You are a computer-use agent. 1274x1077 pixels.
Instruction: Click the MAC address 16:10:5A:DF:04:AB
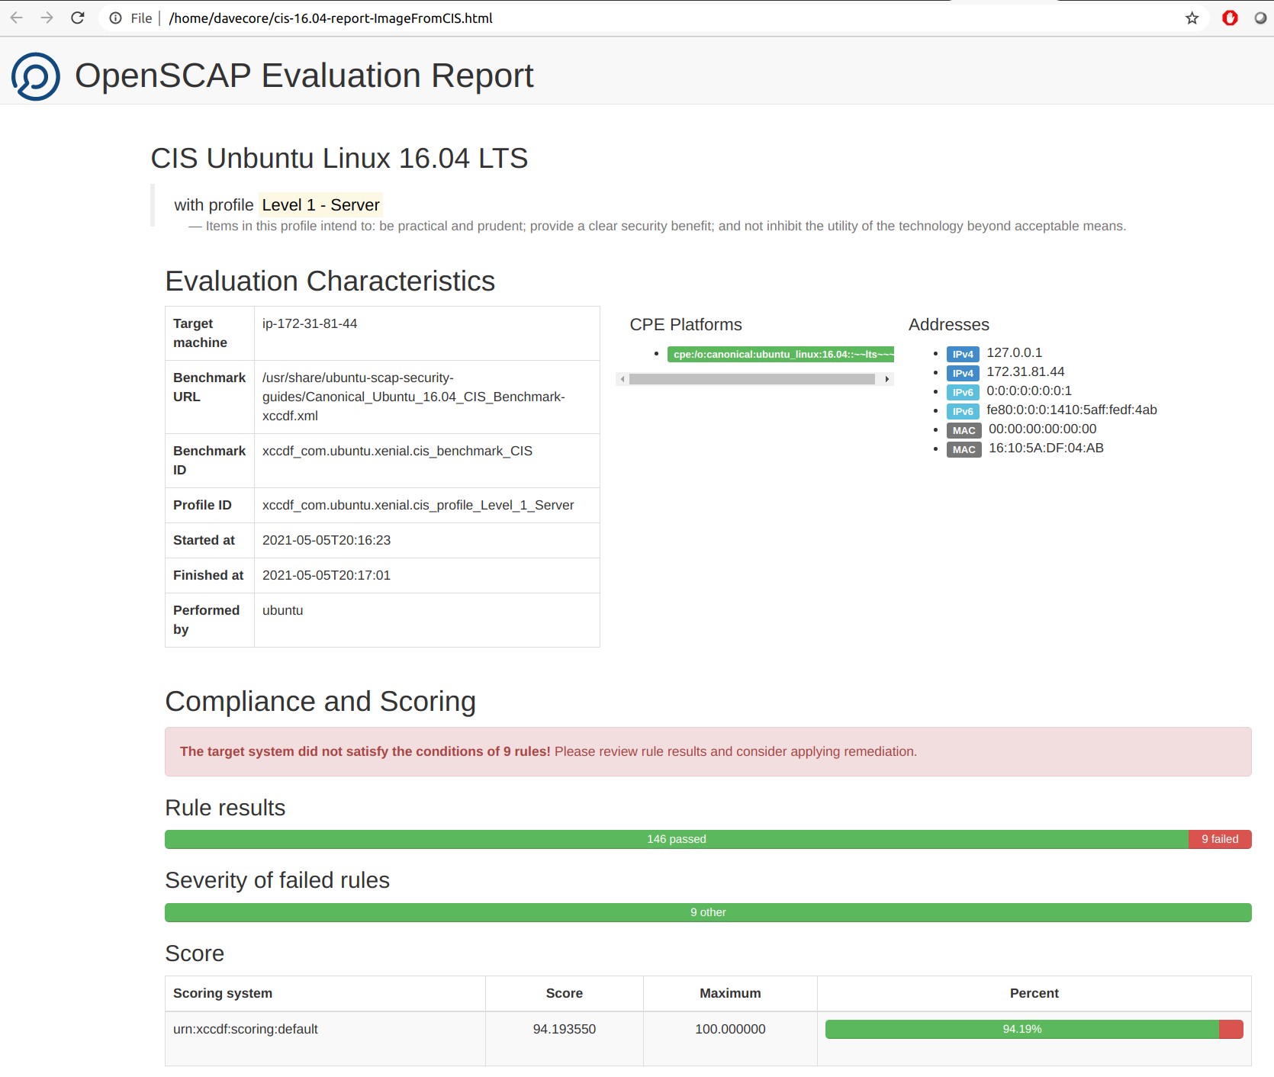click(x=1046, y=448)
